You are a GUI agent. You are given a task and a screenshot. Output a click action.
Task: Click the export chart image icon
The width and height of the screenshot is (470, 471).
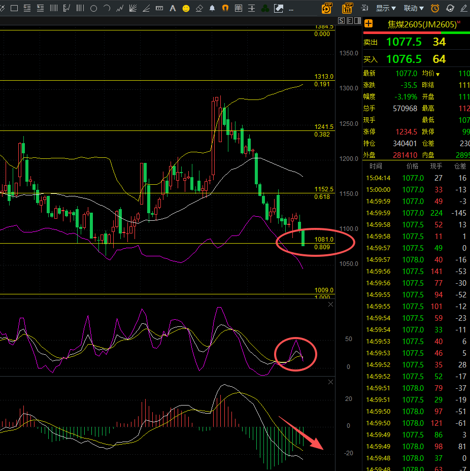tap(278, 9)
